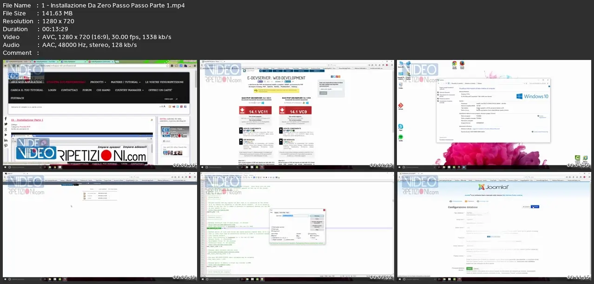Click Google+ share icon beside article
Image resolution: width=594 pixels, height=284 pixels.
[6, 129]
